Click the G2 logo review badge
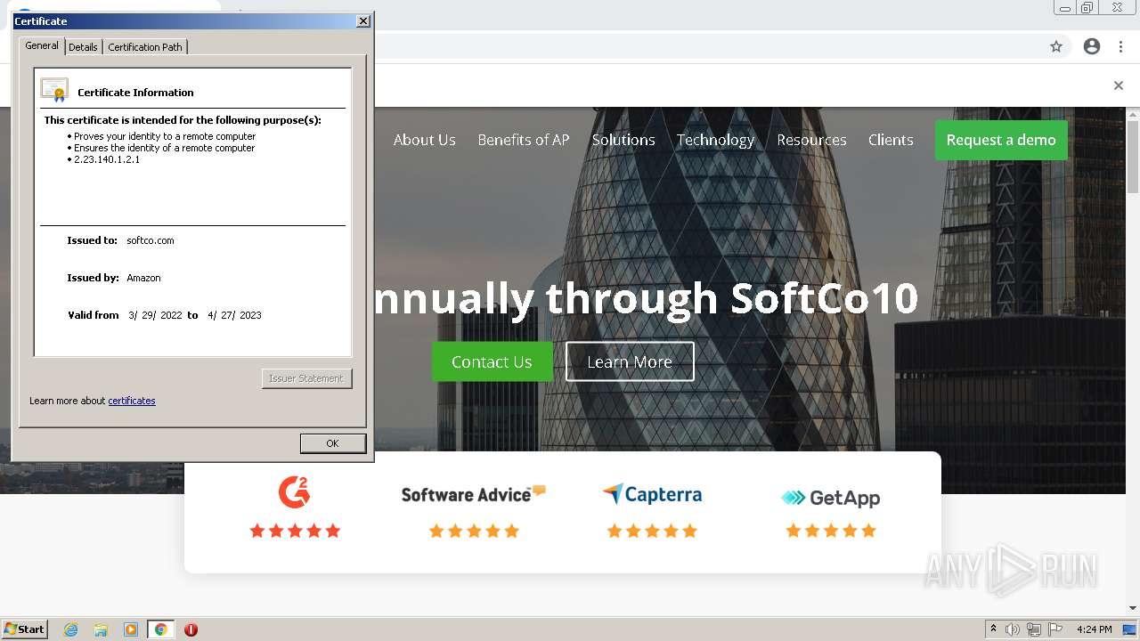 pyautogui.click(x=295, y=491)
